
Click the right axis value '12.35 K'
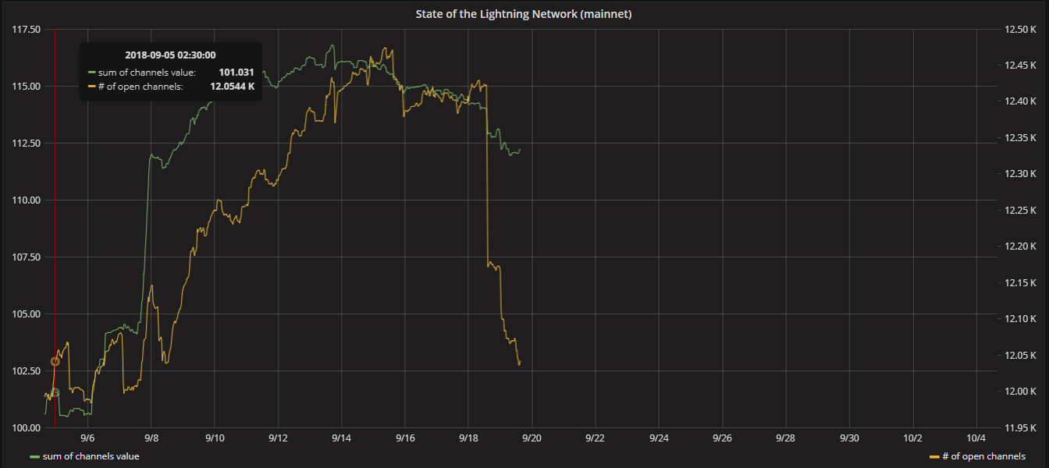pos(1020,138)
